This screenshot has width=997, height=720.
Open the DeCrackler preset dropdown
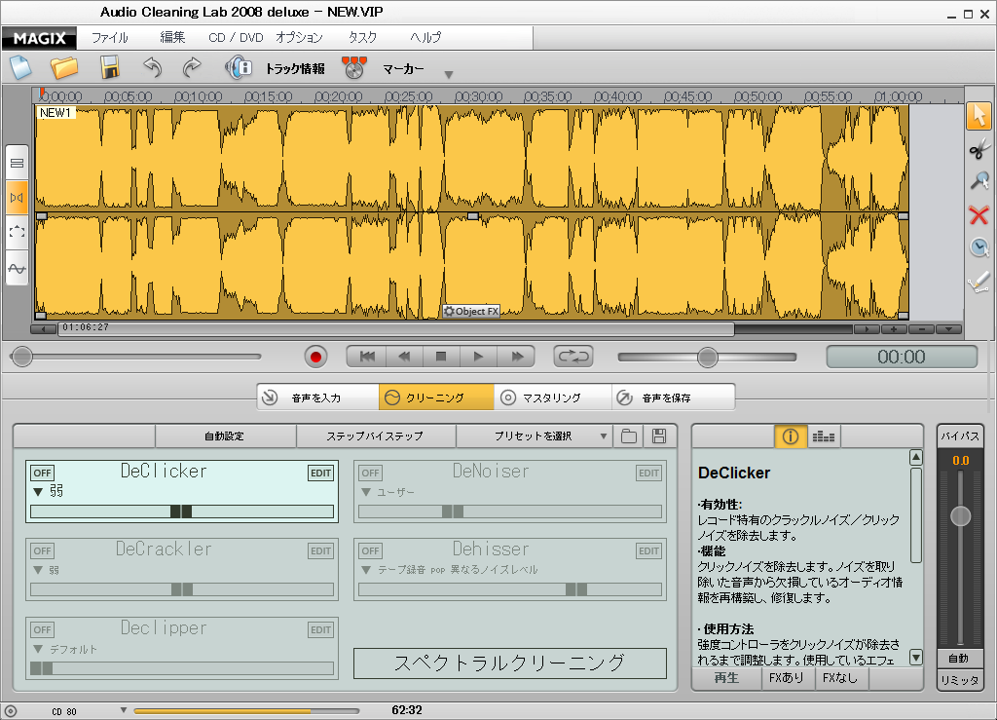point(38,570)
